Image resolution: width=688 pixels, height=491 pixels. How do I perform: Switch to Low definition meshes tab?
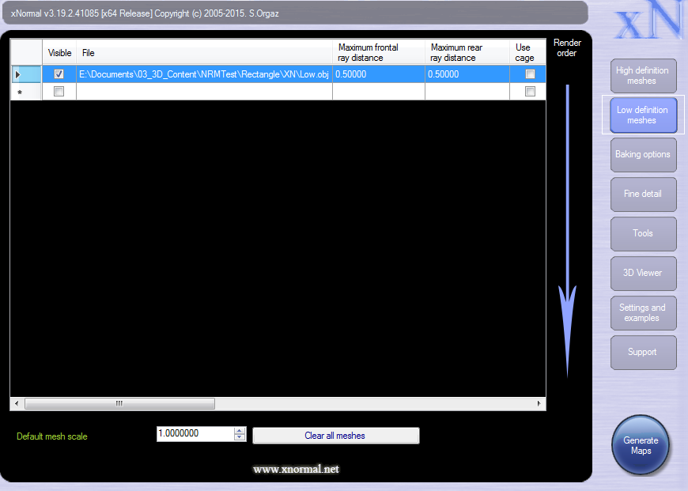(x=643, y=115)
